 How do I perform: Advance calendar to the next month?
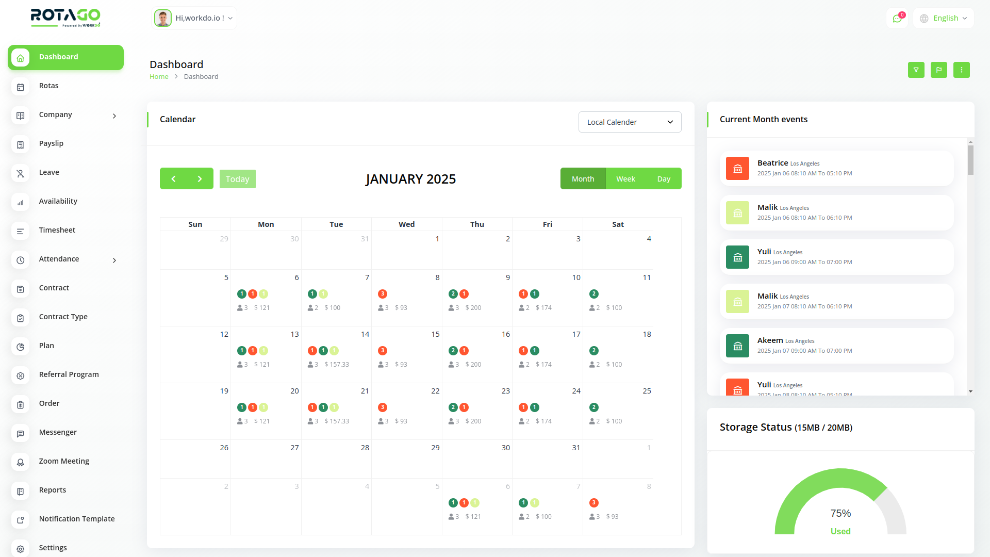[x=200, y=179]
